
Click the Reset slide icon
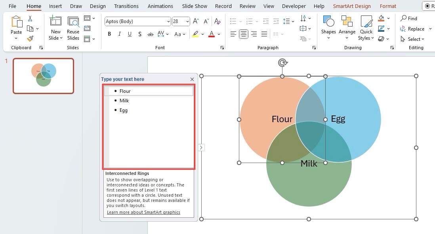[87, 28]
